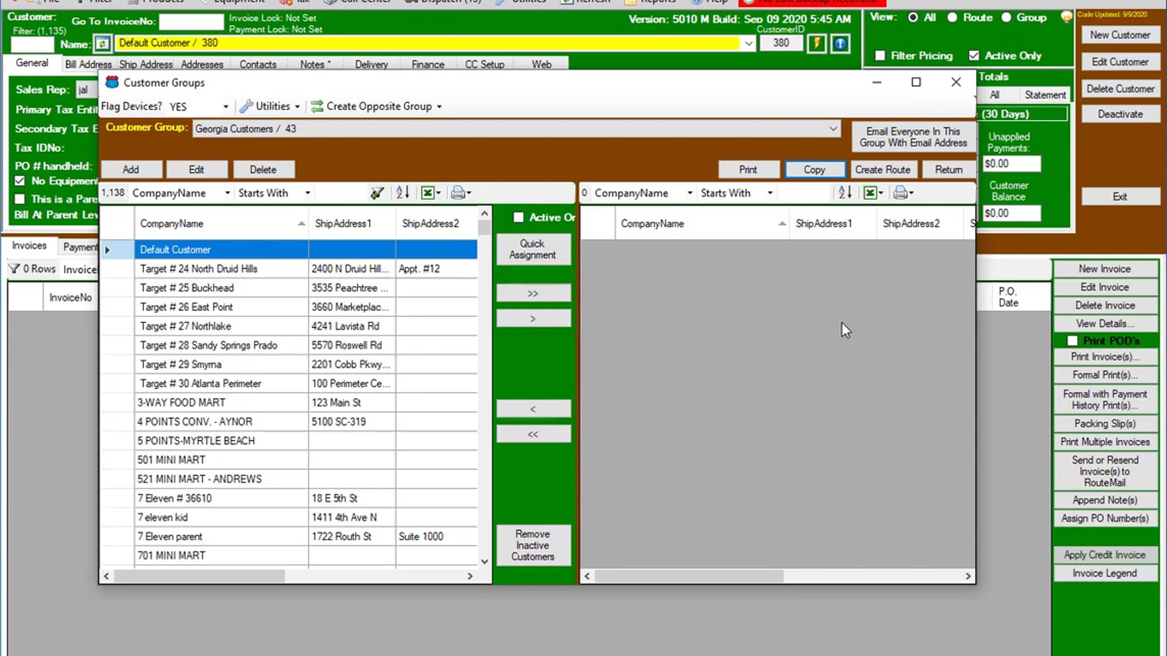
Task: Click the sort A-Z icon in right list toolbar
Action: click(845, 193)
